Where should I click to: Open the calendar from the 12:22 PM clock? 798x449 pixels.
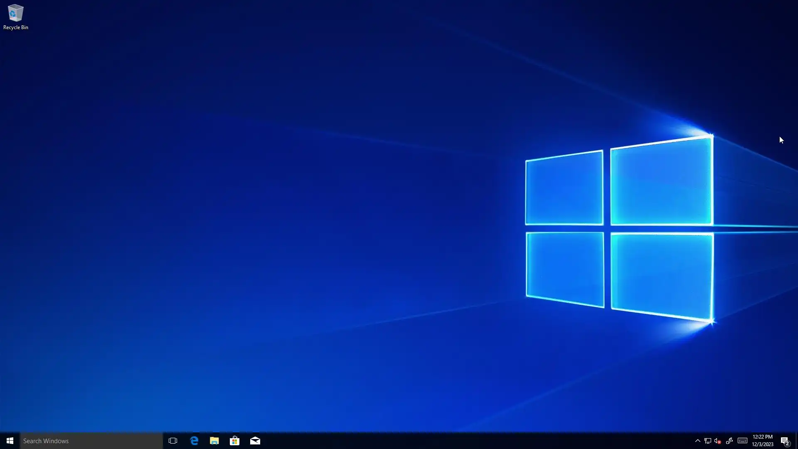pyautogui.click(x=762, y=437)
